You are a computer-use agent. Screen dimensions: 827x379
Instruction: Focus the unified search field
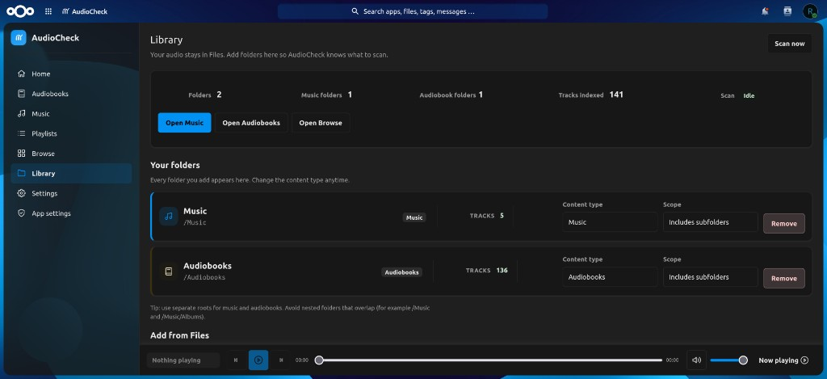point(413,11)
